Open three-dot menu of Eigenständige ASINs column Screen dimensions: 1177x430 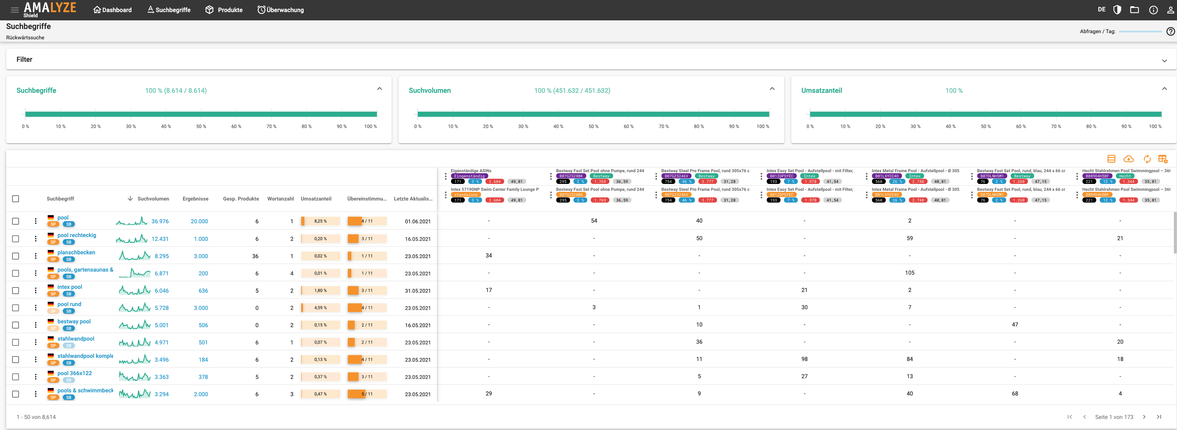(x=445, y=176)
